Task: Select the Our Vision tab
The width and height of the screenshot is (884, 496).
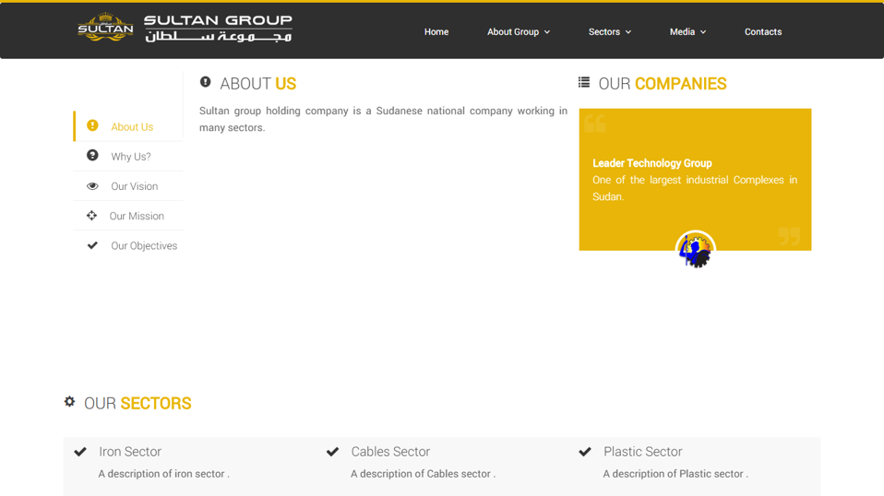Action: click(135, 186)
